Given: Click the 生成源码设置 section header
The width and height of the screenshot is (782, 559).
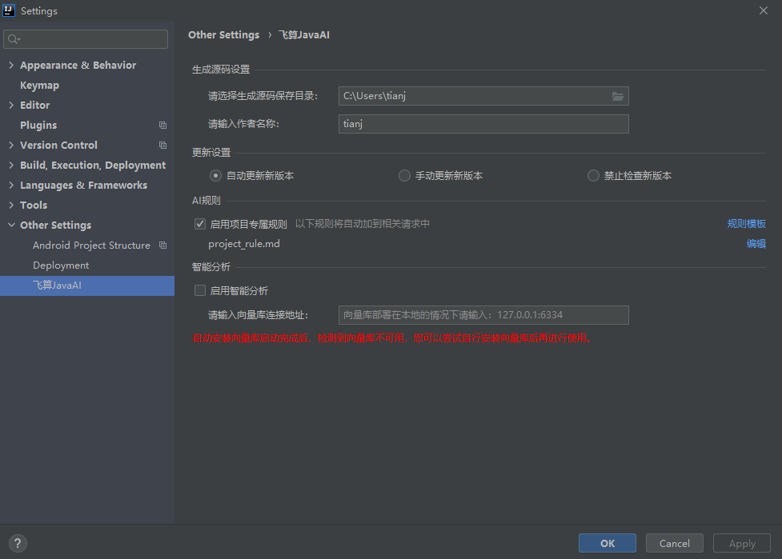Looking at the screenshot, I should (221, 70).
